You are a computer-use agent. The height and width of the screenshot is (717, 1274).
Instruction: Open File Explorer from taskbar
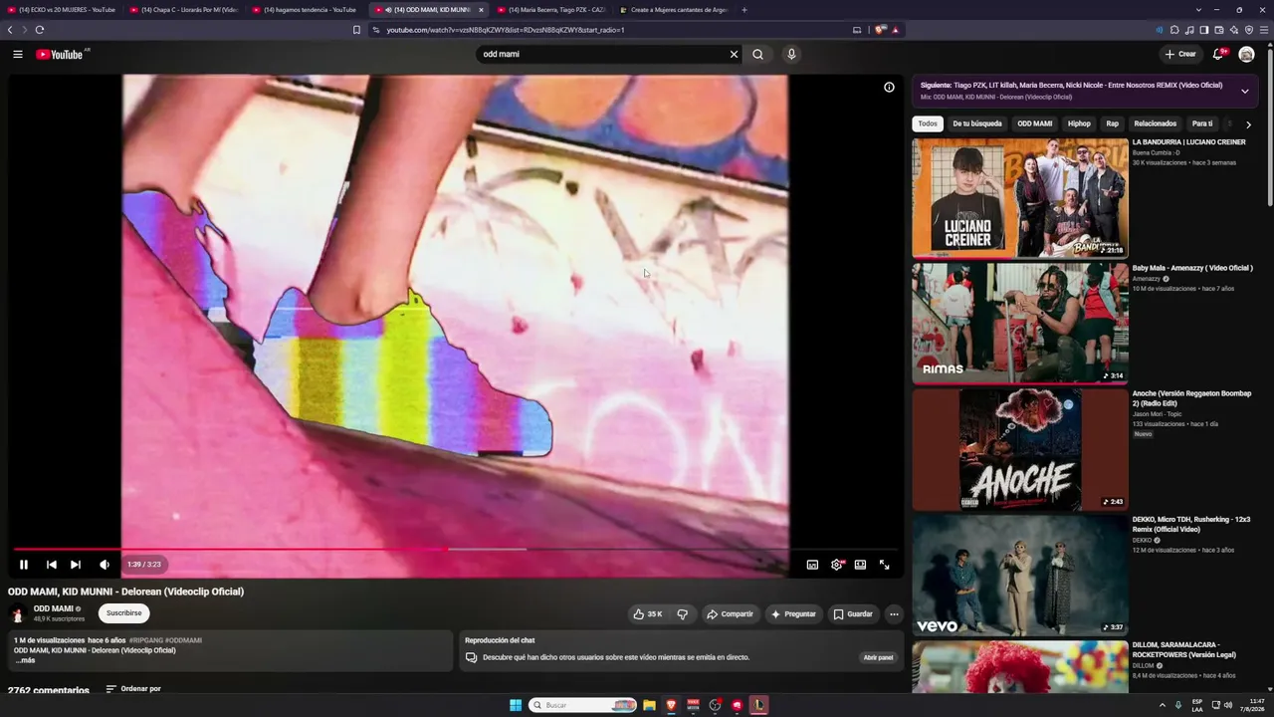[649, 705]
